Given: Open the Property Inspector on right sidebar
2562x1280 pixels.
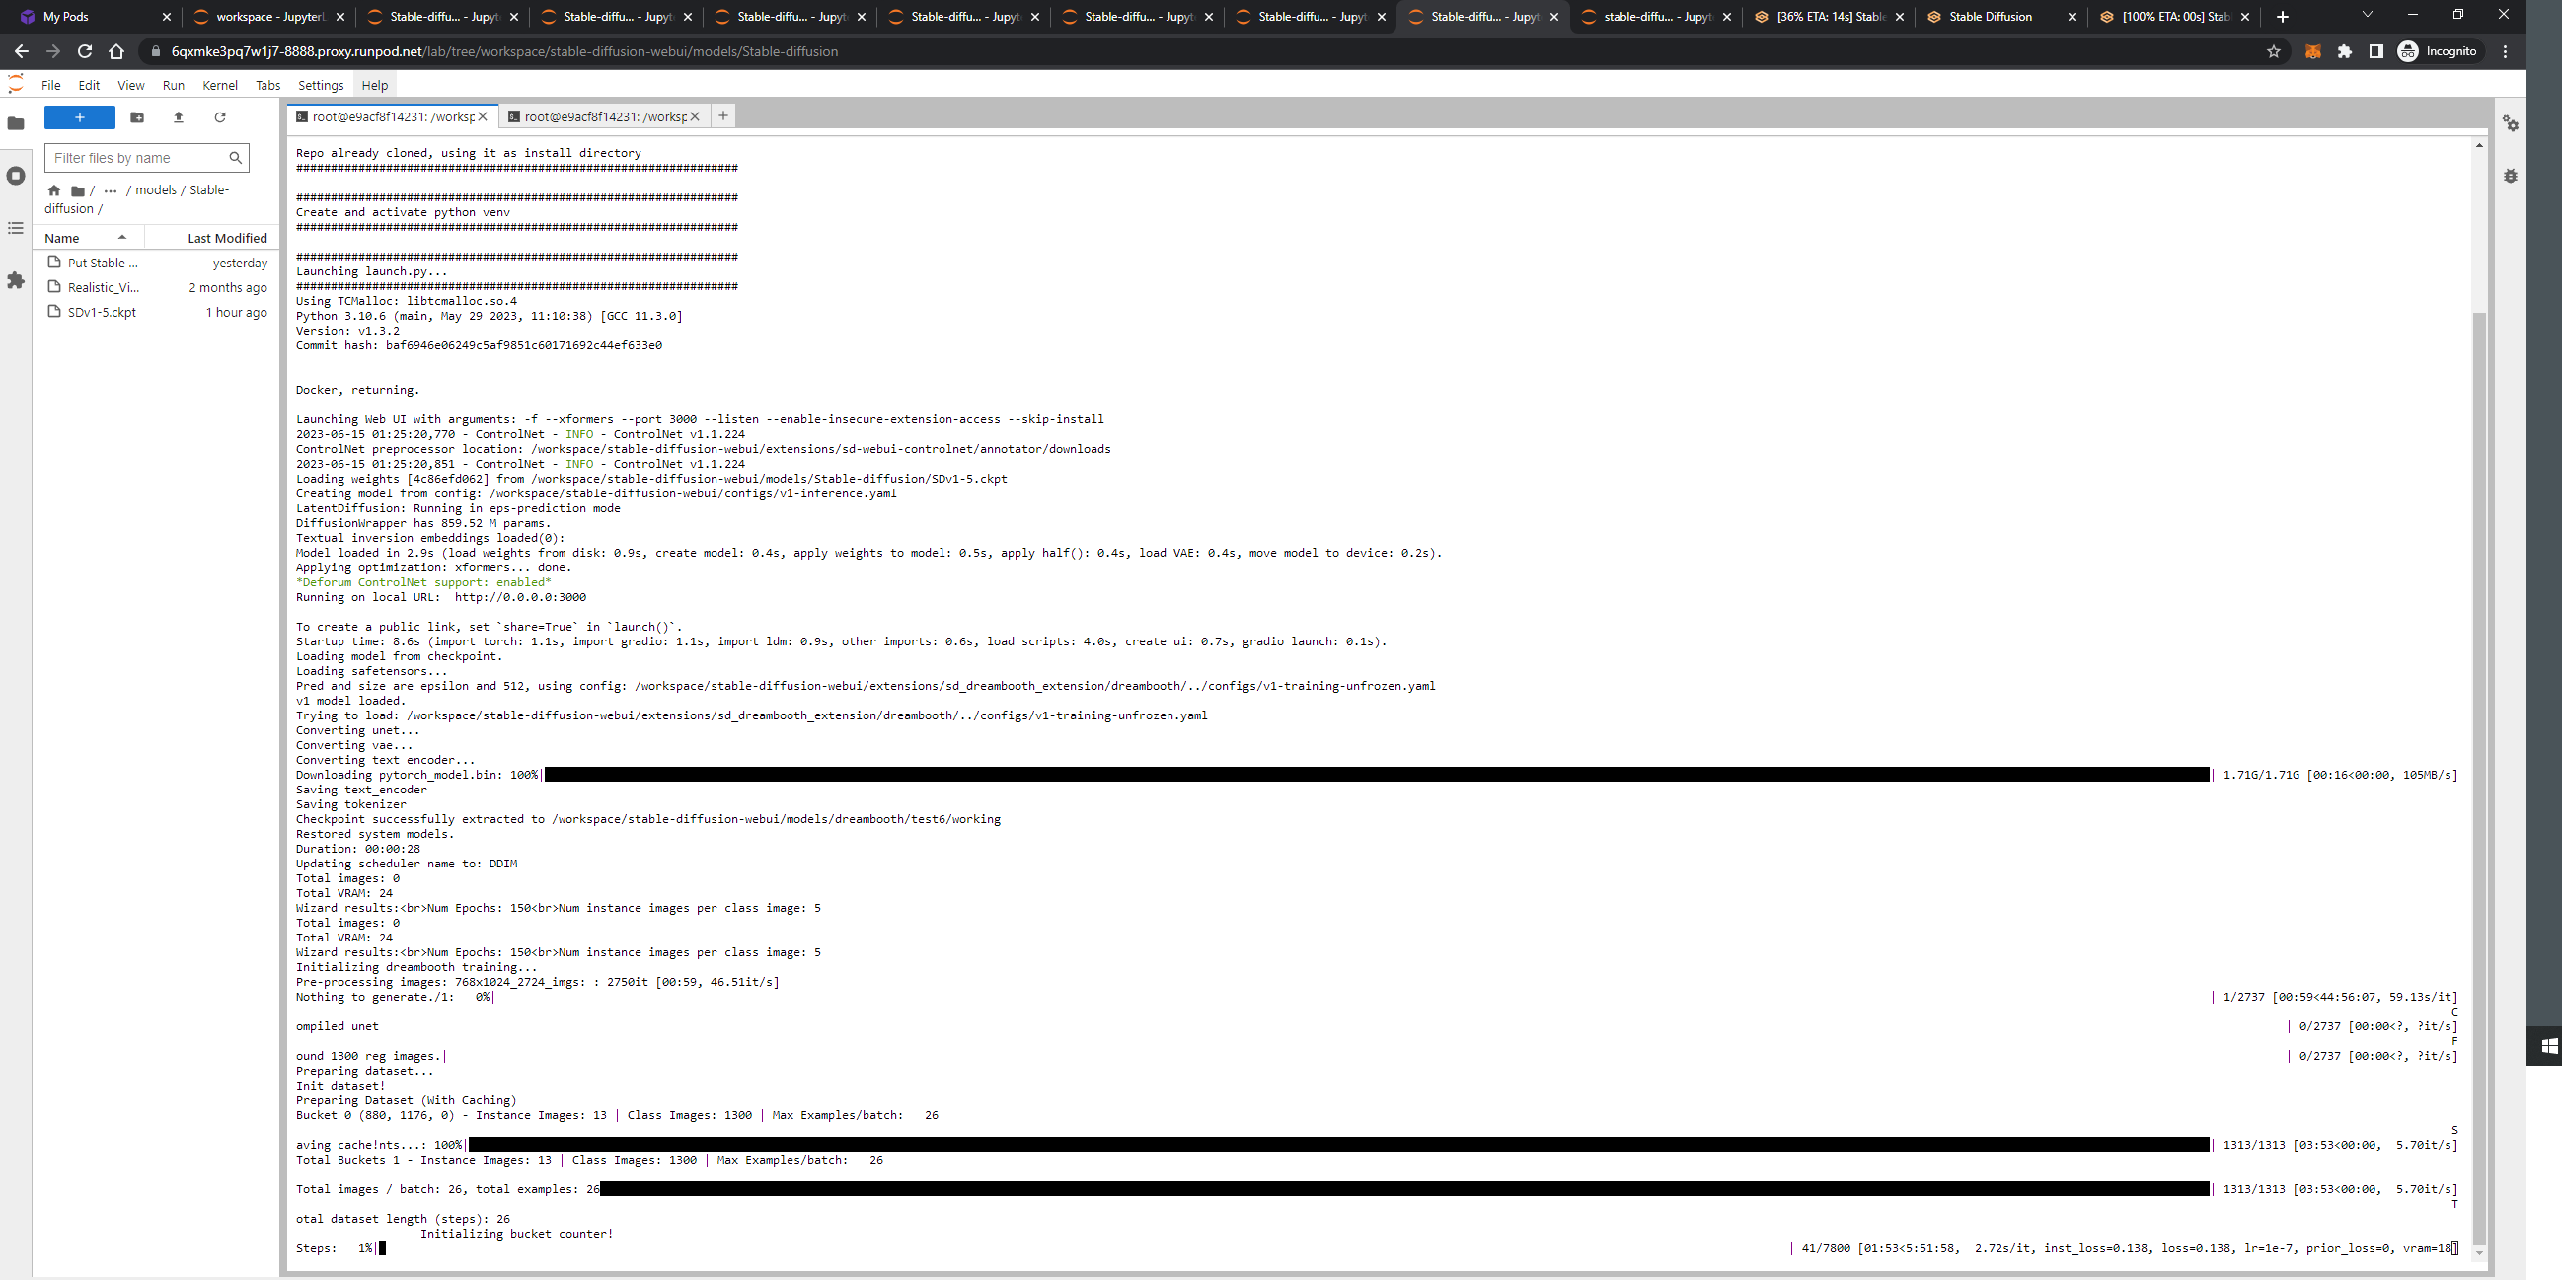Looking at the screenshot, I should point(2512,123).
